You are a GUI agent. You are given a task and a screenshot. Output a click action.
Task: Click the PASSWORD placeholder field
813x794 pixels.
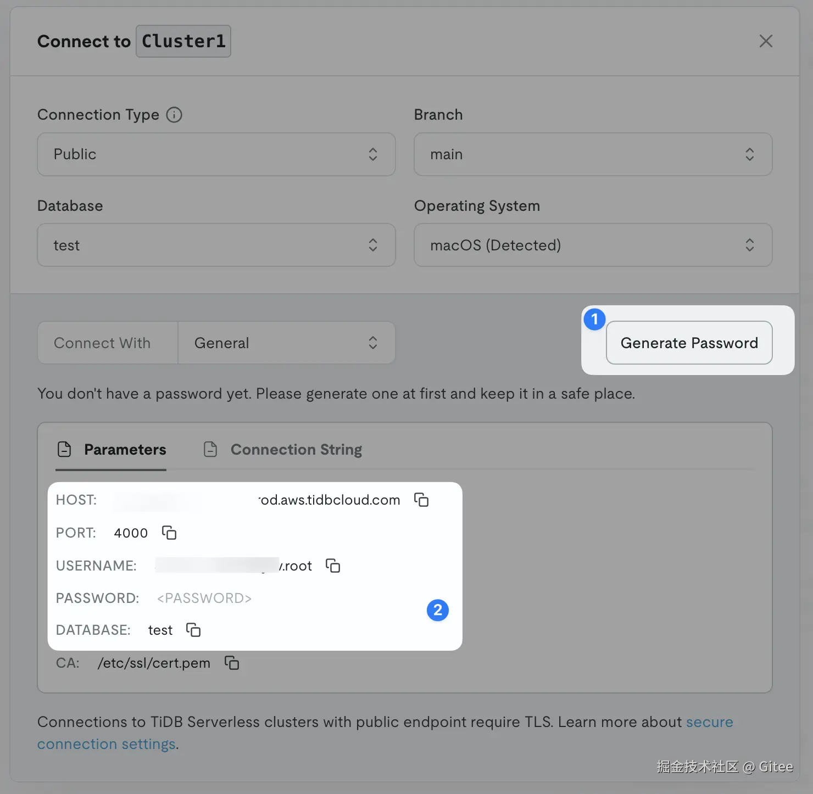[x=204, y=598]
